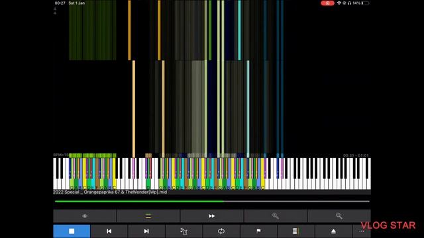Open the more options ellipsis menu

[x=362, y=231]
